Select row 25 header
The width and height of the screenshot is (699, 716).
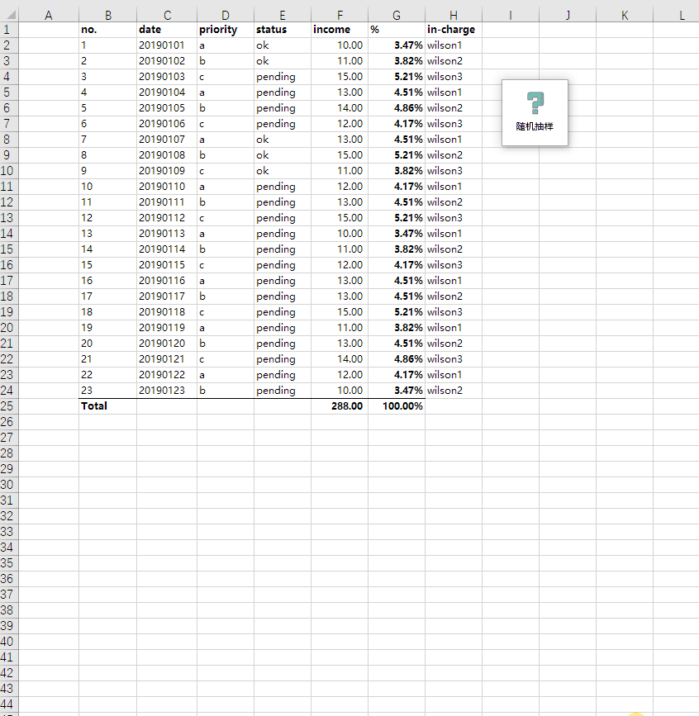8,406
